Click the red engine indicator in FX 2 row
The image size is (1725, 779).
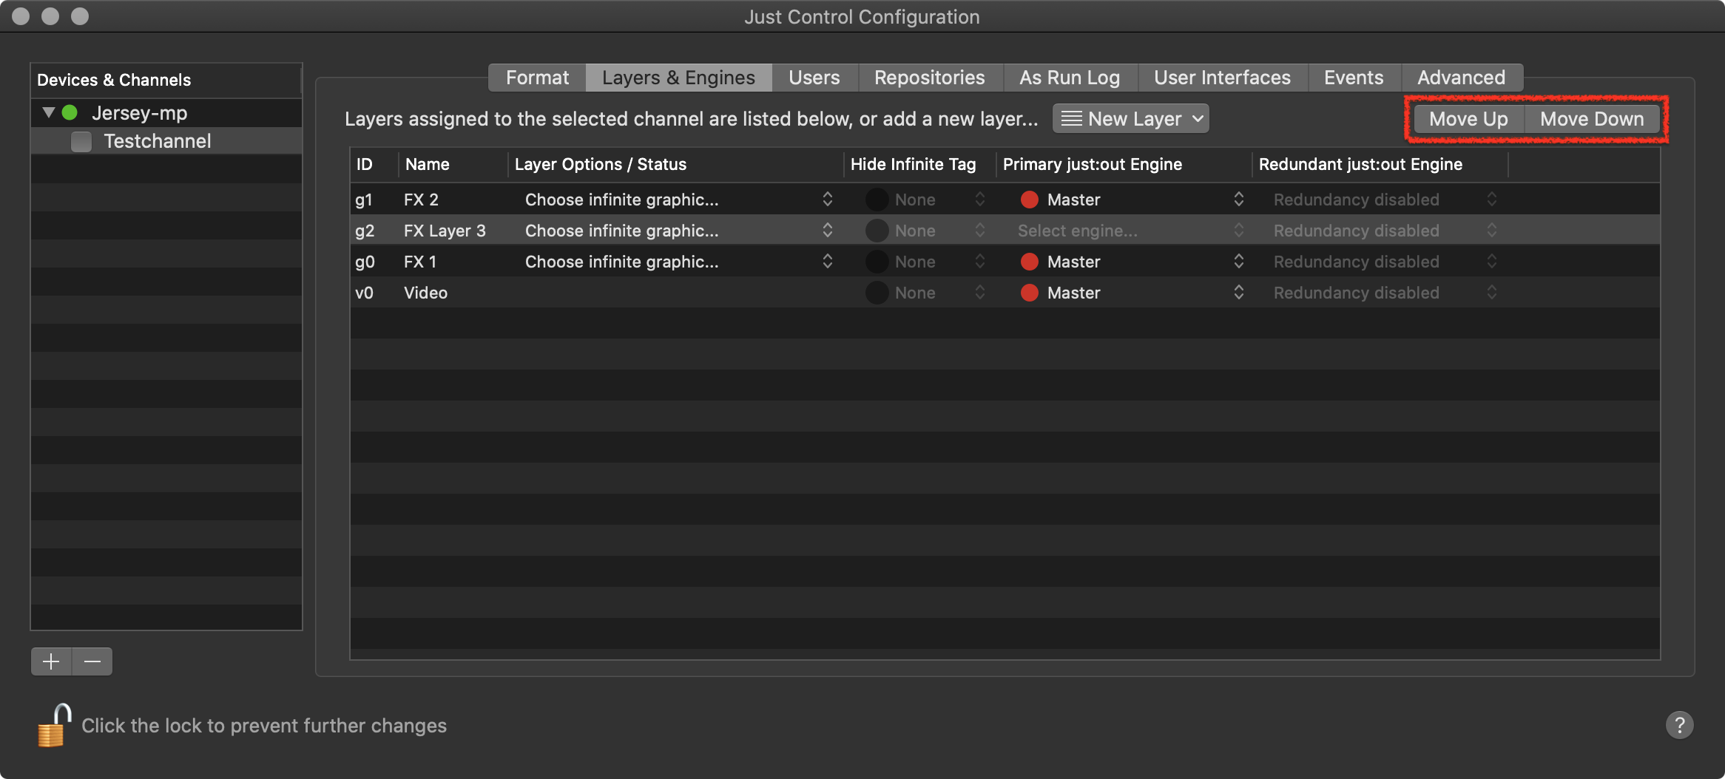point(1029,200)
